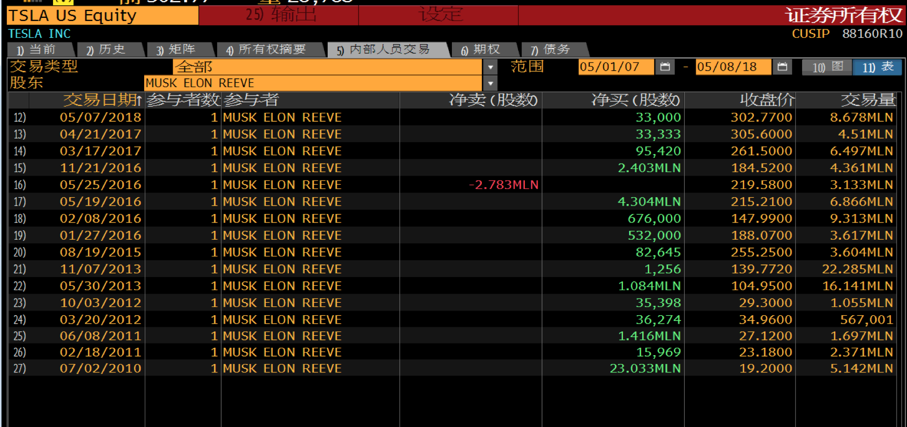
Task: Open the MUSK ELON REEVE shareholder combo box
Action: (x=313, y=83)
